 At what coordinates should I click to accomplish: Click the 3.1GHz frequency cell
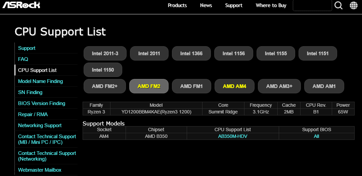(261, 112)
